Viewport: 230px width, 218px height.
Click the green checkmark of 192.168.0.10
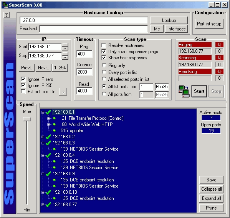[48, 192]
